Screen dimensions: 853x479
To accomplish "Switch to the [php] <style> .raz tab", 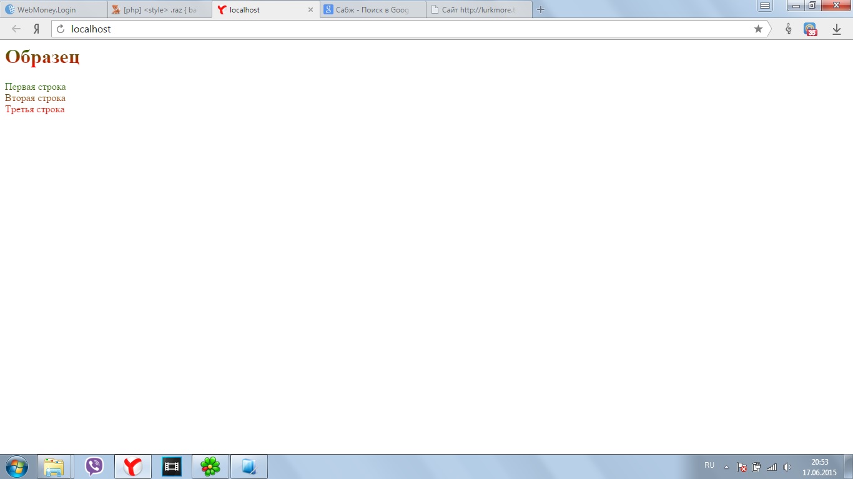I will pyautogui.click(x=159, y=10).
